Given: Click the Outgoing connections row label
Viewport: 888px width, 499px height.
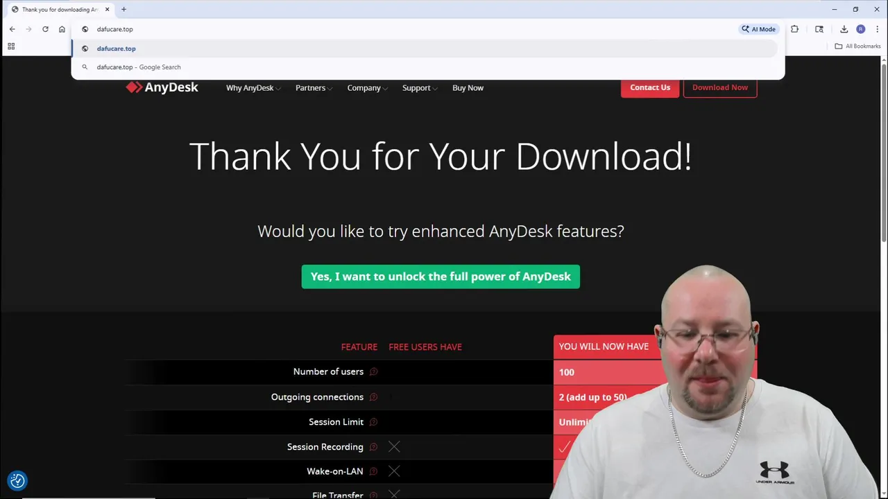Looking at the screenshot, I should pyautogui.click(x=317, y=397).
